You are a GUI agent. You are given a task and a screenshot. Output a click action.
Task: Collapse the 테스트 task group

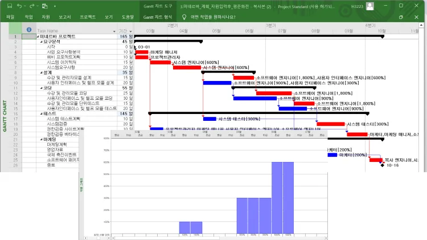point(42,114)
